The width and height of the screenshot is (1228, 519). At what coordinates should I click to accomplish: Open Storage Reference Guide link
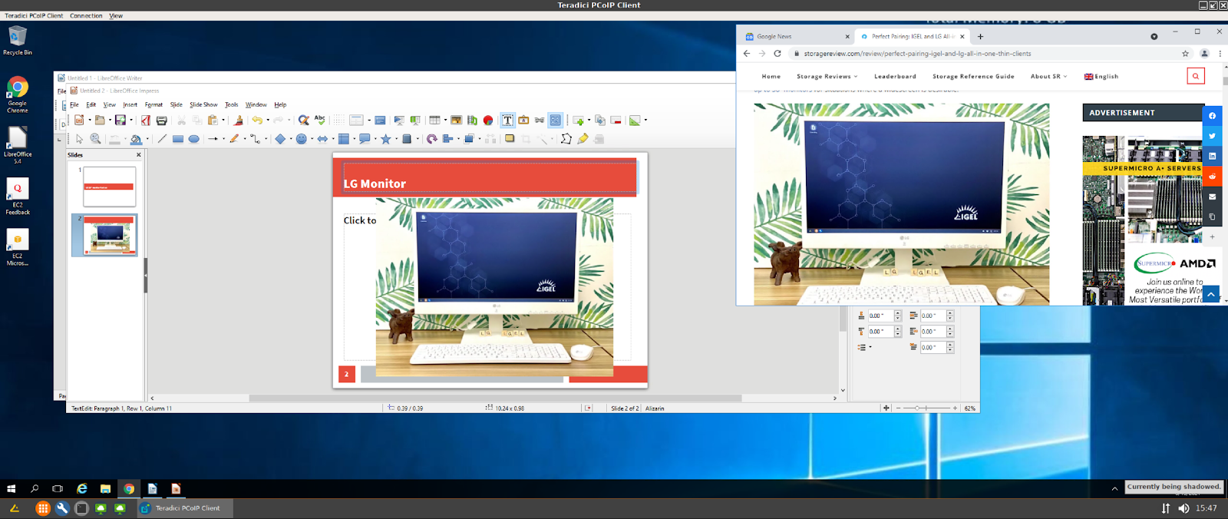tap(973, 77)
